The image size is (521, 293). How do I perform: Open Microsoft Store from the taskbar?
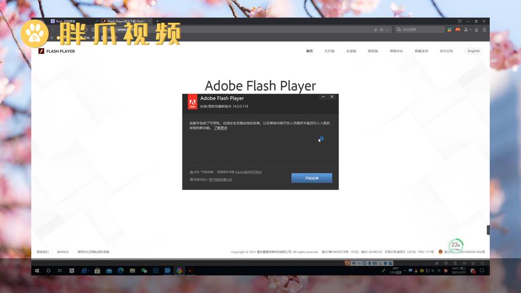pyautogui.click(x=97, y=271)
